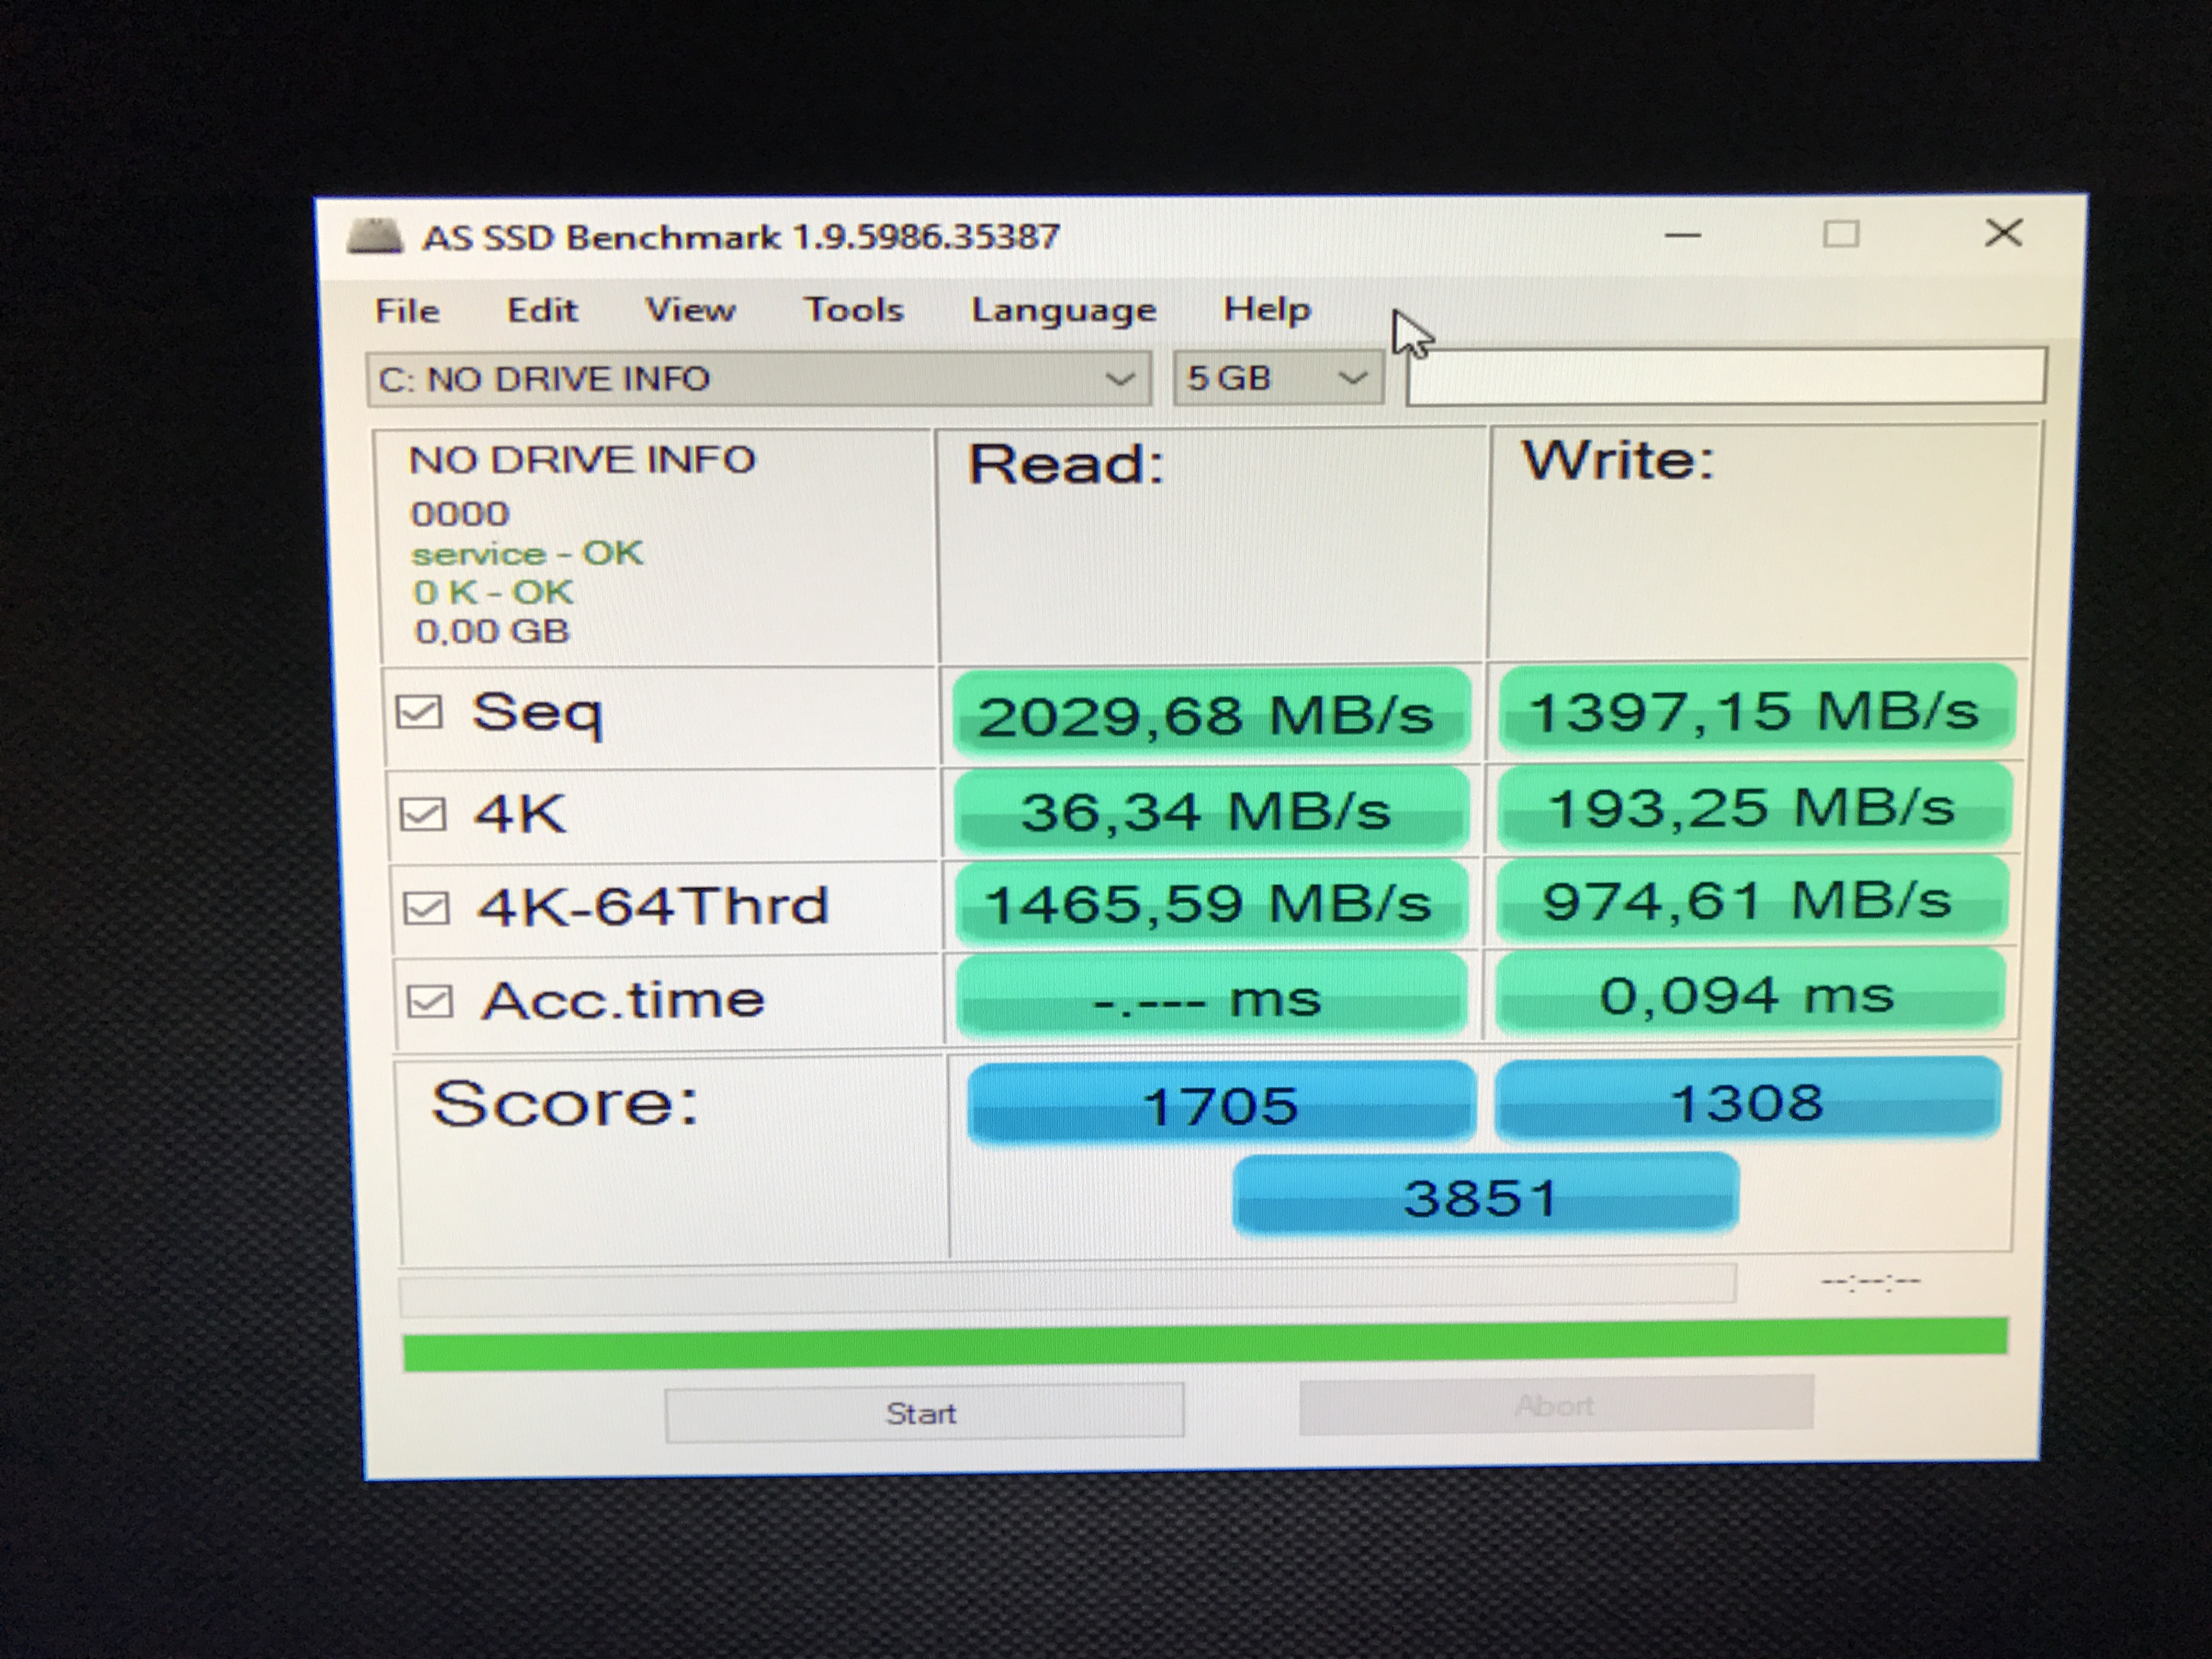The width and height of the screenshot is (2212, 1659).
Task: Click the Acc.time read value -.--- ms
Action: coord(1211,997)
